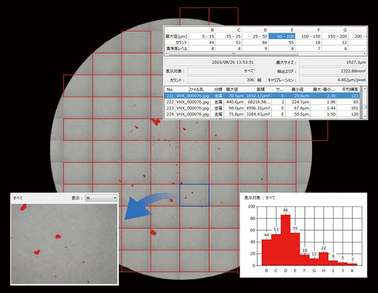Select the 15 - 25 size range cell
The image size is (378, 293).
coord(229,37)
